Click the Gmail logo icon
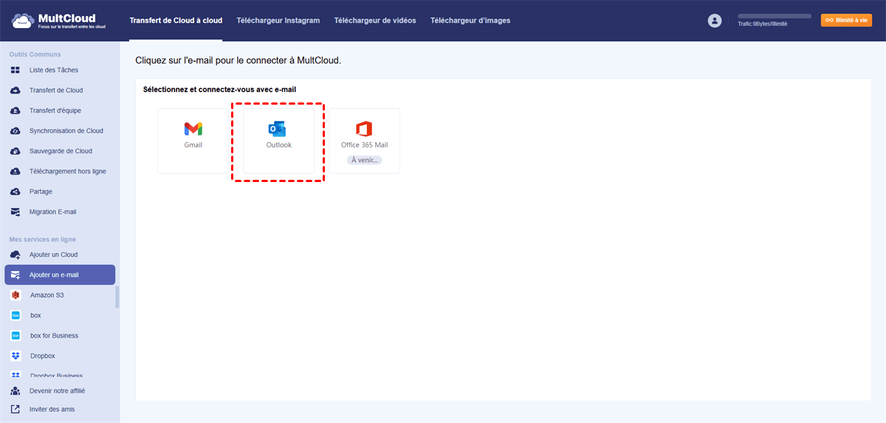 [x=193, y=129]
